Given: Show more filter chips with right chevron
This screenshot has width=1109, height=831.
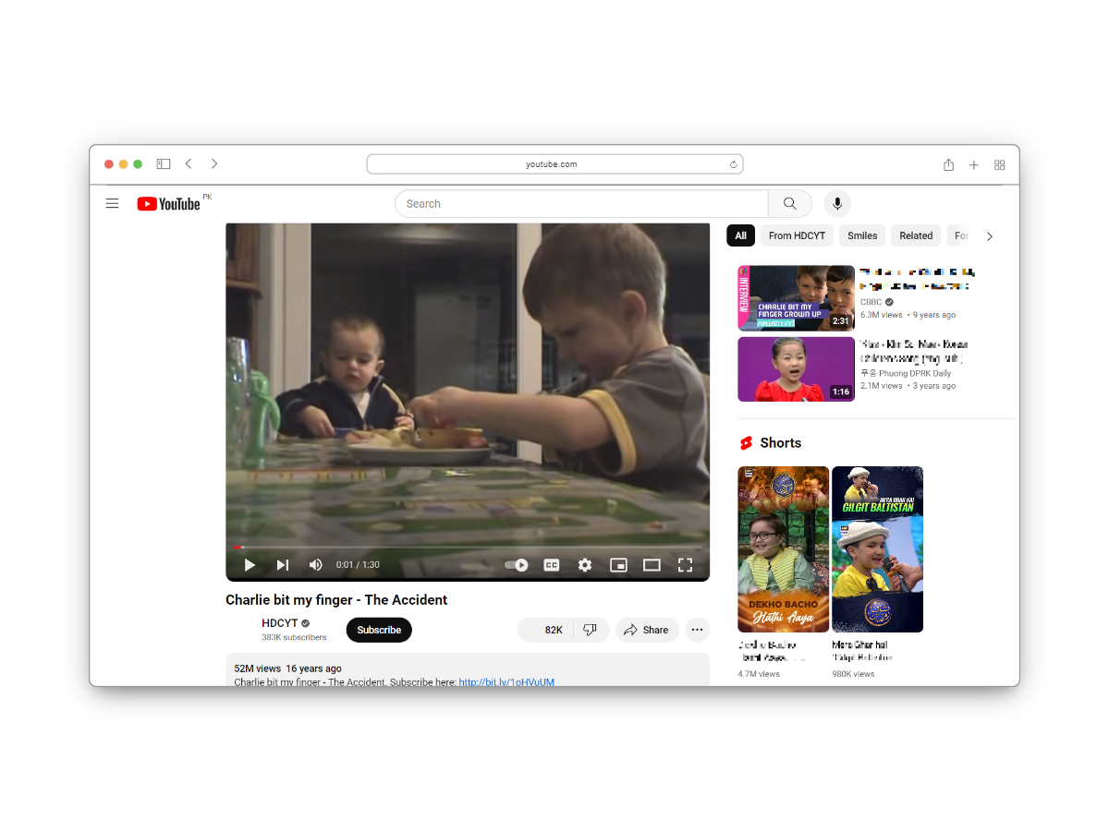Looking at the screenshot, I should tap(990, 236).
